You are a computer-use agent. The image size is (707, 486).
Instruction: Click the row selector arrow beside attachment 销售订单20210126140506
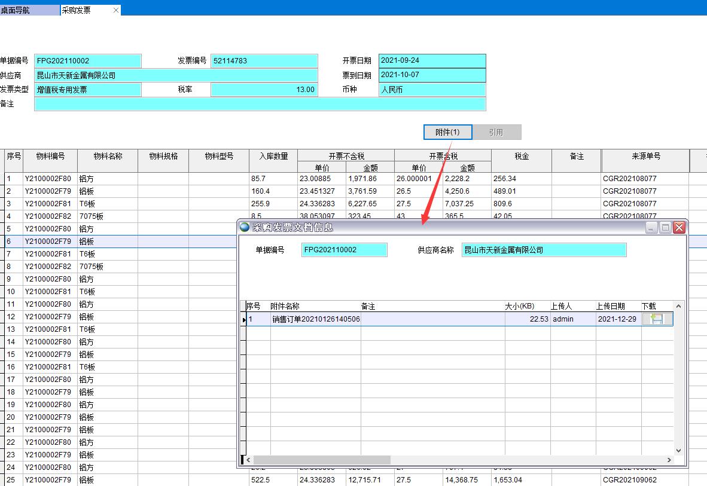[x=243, y=319]
